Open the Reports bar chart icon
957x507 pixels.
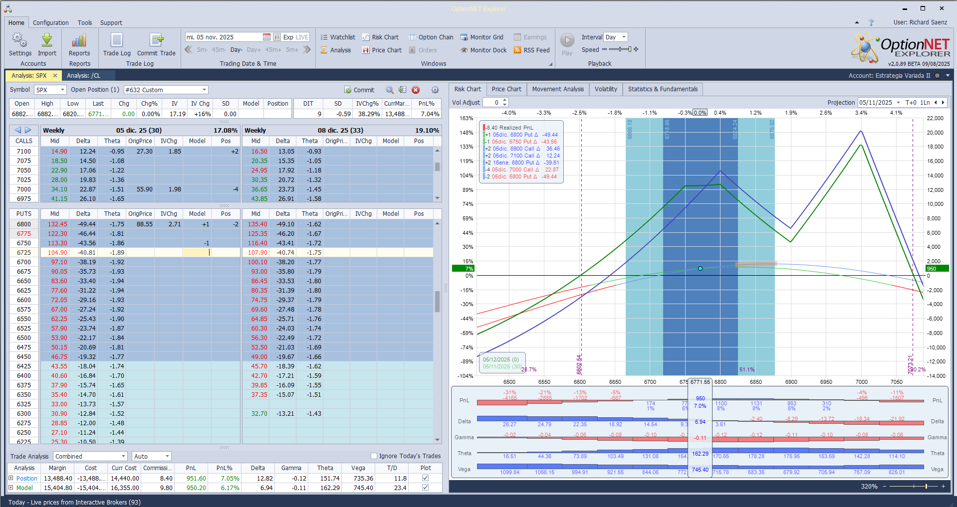click(79, 44)
